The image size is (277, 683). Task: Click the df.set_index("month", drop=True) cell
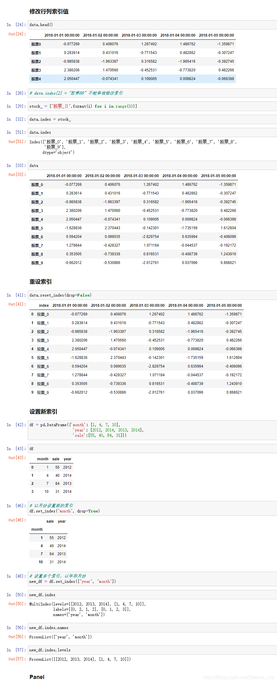click(152, 508)
